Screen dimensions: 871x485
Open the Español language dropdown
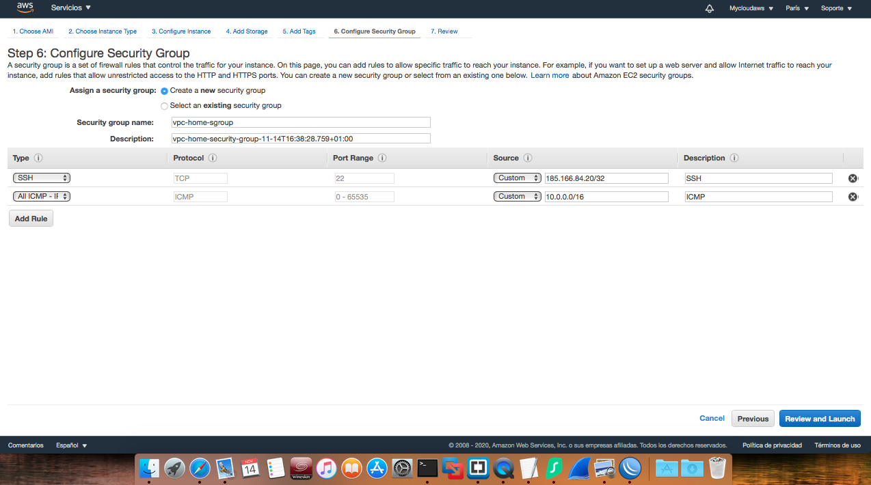(70, 445)
